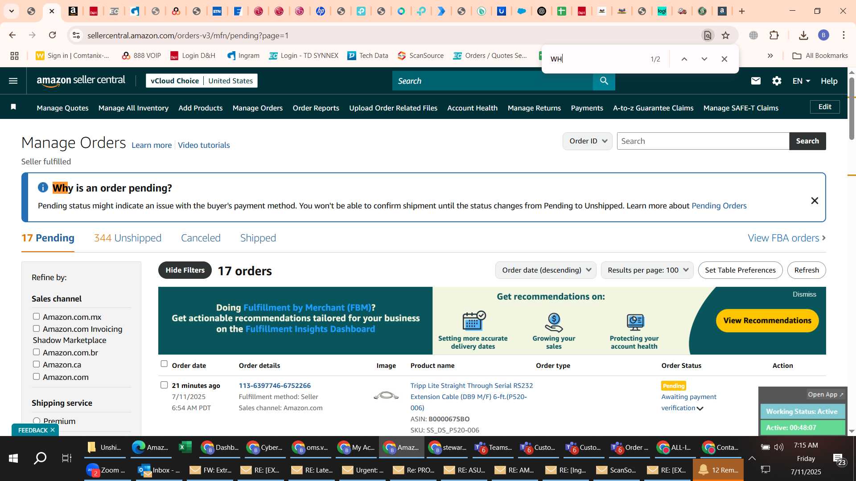Viewport: 856px width, 481px height.
Task: Check the Amazon.ca sales channel filter
Action: (x=36, y=364)
